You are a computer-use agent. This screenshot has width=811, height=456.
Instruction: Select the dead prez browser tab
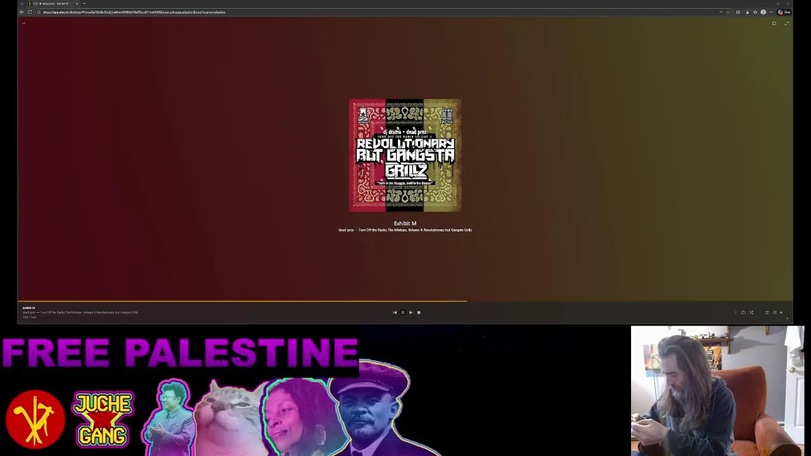pos(54,4)
